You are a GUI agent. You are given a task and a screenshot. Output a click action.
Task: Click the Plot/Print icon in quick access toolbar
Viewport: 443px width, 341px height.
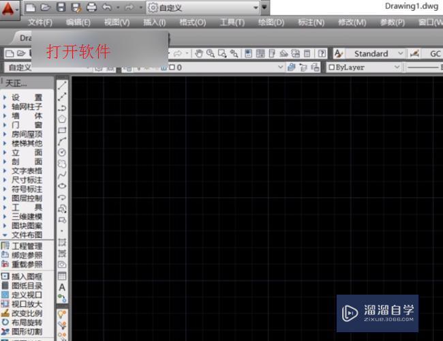coord(91,8)
